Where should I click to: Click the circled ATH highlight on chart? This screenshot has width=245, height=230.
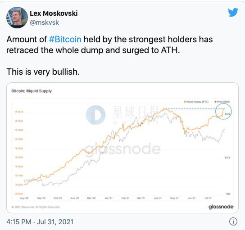[223, 111]
